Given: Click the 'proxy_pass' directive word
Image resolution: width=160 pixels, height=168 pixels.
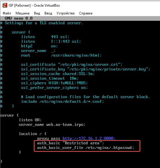Looking at the screenshot, I should point(49,139).
